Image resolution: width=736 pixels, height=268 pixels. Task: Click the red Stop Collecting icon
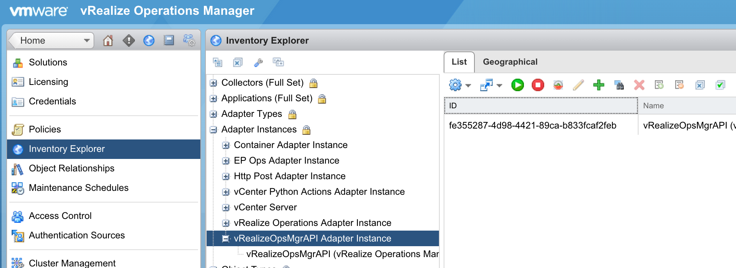pos(538,85)
